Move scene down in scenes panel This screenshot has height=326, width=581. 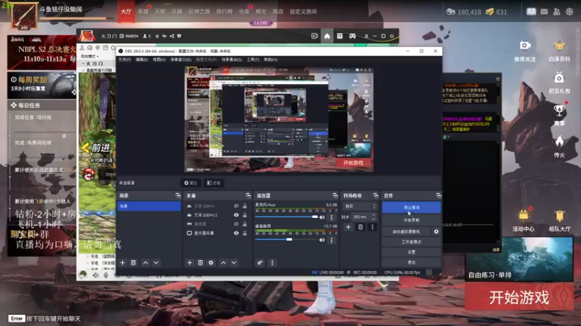pos(156,262)
